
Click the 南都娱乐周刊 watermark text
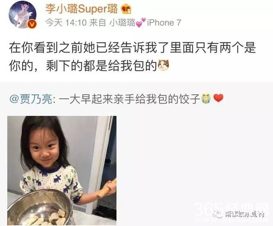244,214
